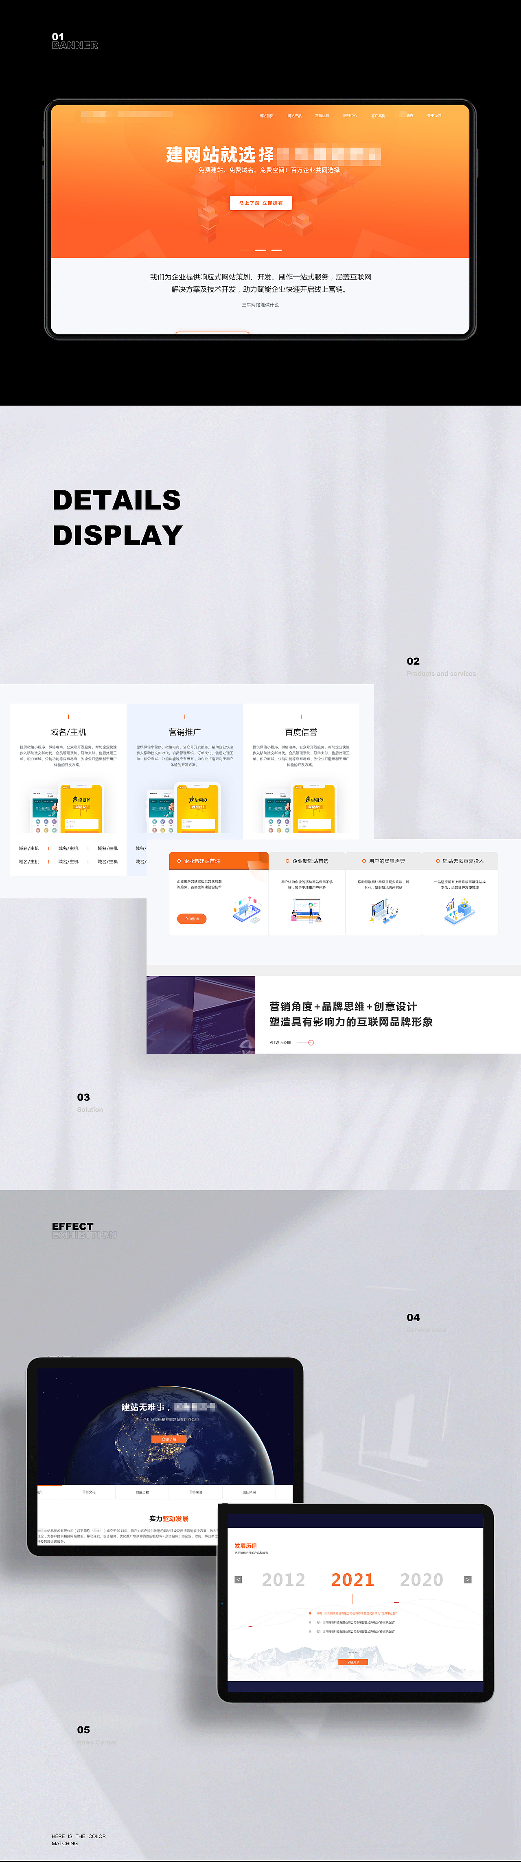This screenshot has height=1862, width=521.
Task: Open 关于我们 in the banner navigation
Action: click(433, 116)
